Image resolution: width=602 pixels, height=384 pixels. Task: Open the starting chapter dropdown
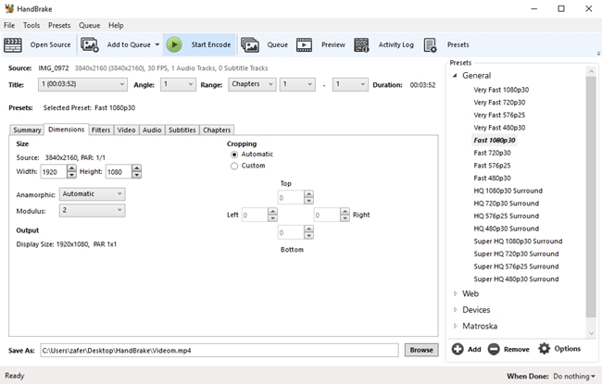tap(297, 84)
